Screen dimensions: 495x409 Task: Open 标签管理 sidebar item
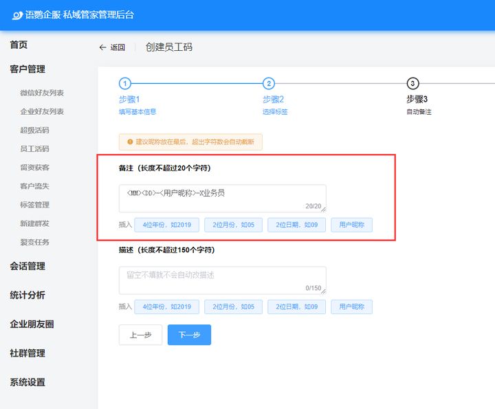point(34,205)
